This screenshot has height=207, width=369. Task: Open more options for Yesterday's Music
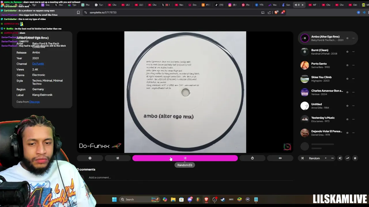(x=353, y=119)
